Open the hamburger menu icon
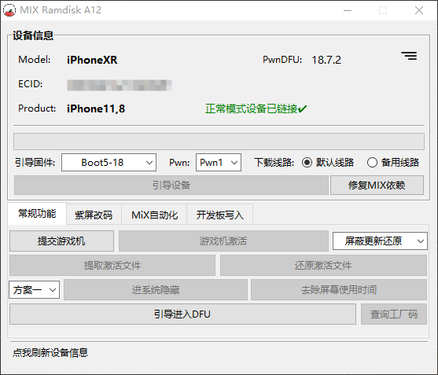Image resolution: width=438 pixels, height=375 pixels. [409, 56]
